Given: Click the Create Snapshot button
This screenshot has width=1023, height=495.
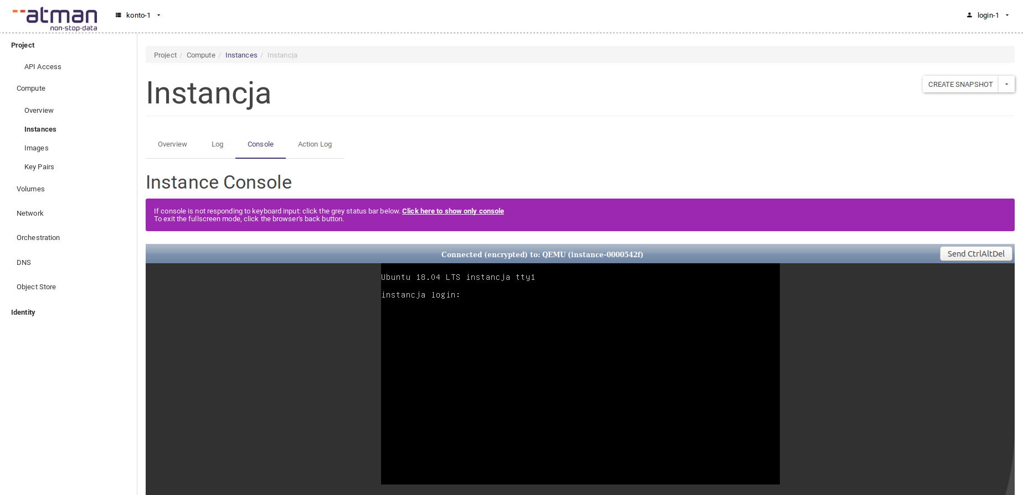Looking at the screenshot, I should tap(960, 85).
